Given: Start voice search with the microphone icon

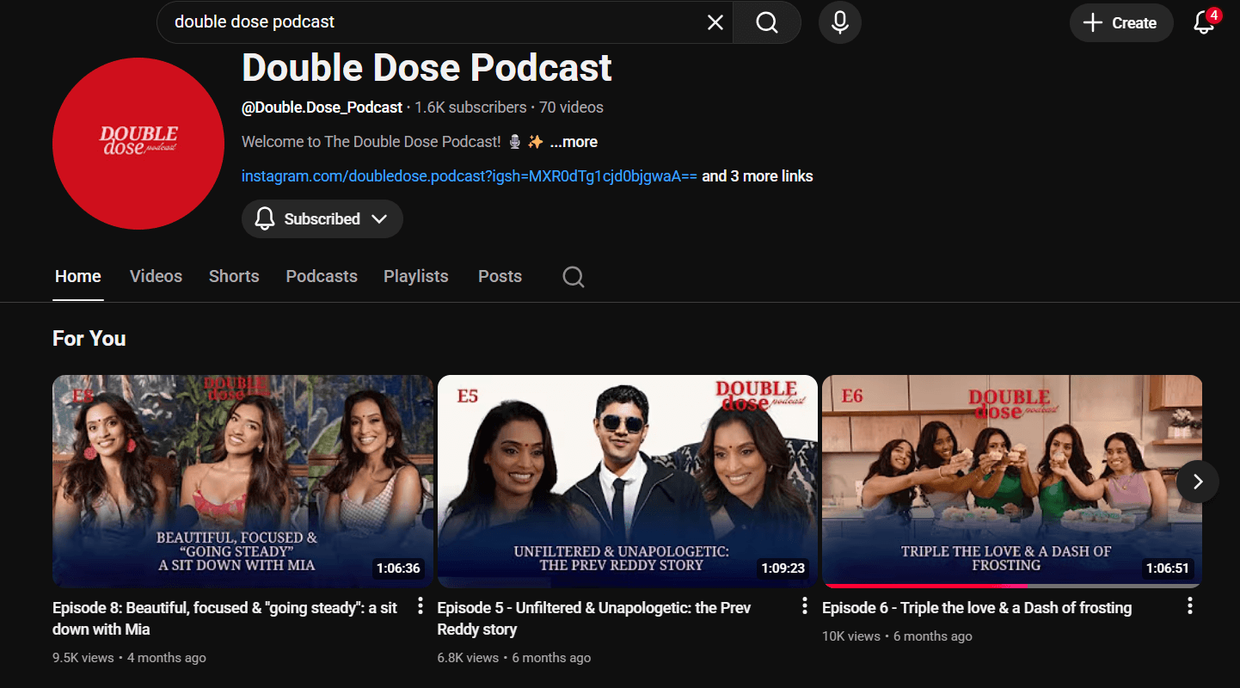Looking at the screenshot, I should 840,22.
